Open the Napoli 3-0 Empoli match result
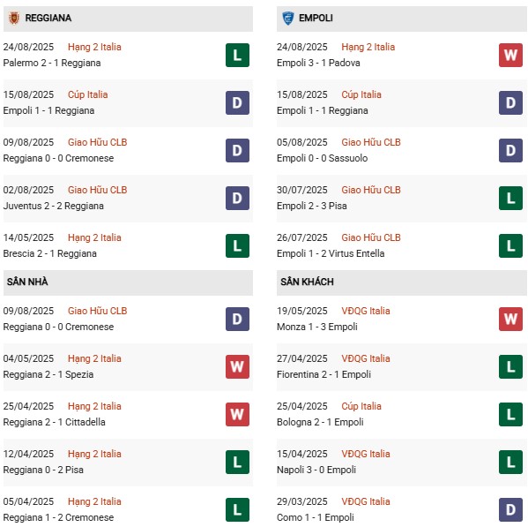The width and height of the screenshot is (528, 527). coord(316,470)
